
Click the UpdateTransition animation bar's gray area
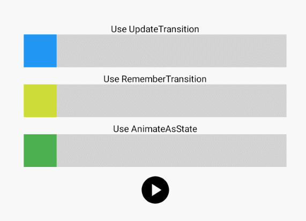click(171, 51)
